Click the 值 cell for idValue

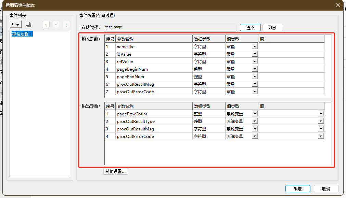(291, 54)
